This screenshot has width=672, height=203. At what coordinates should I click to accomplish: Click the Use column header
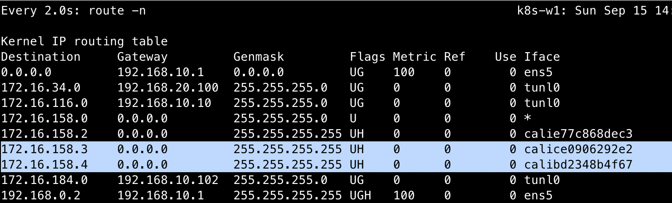point(506,57)
